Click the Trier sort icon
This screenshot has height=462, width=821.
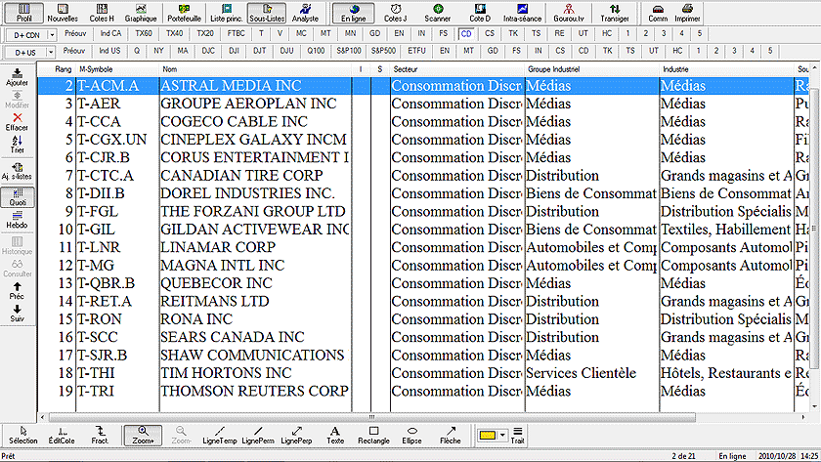tap(18, 145)
